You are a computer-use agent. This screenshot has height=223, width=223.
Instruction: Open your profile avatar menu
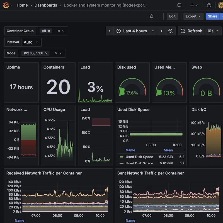[220, 5]
